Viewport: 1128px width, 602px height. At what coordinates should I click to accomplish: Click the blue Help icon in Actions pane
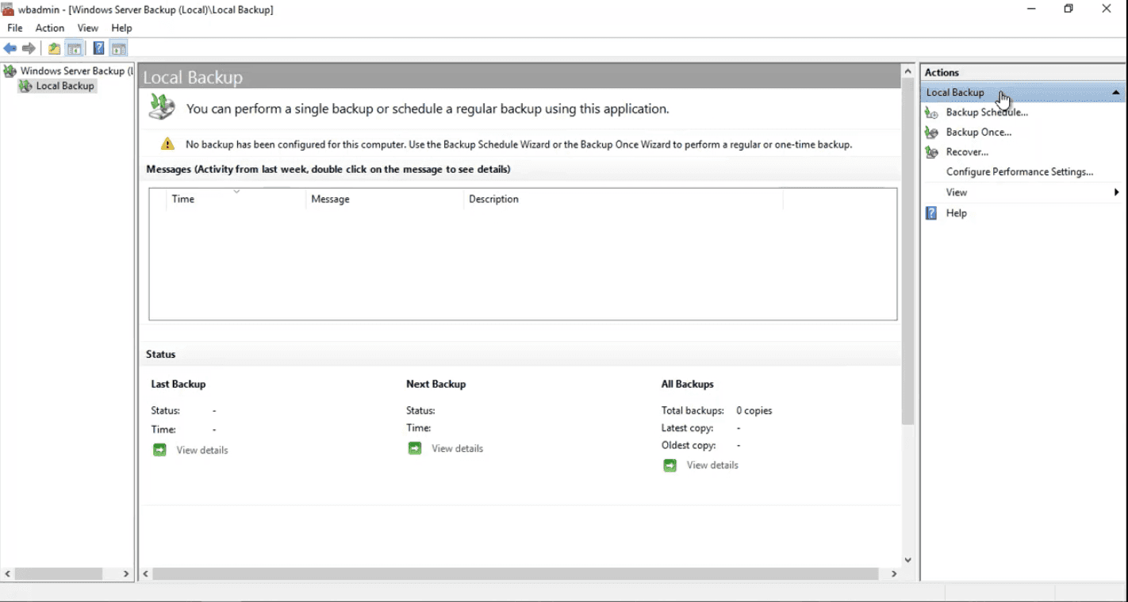point(931,213)
